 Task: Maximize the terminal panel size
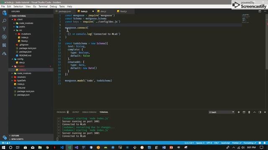[x=254, y=112]
